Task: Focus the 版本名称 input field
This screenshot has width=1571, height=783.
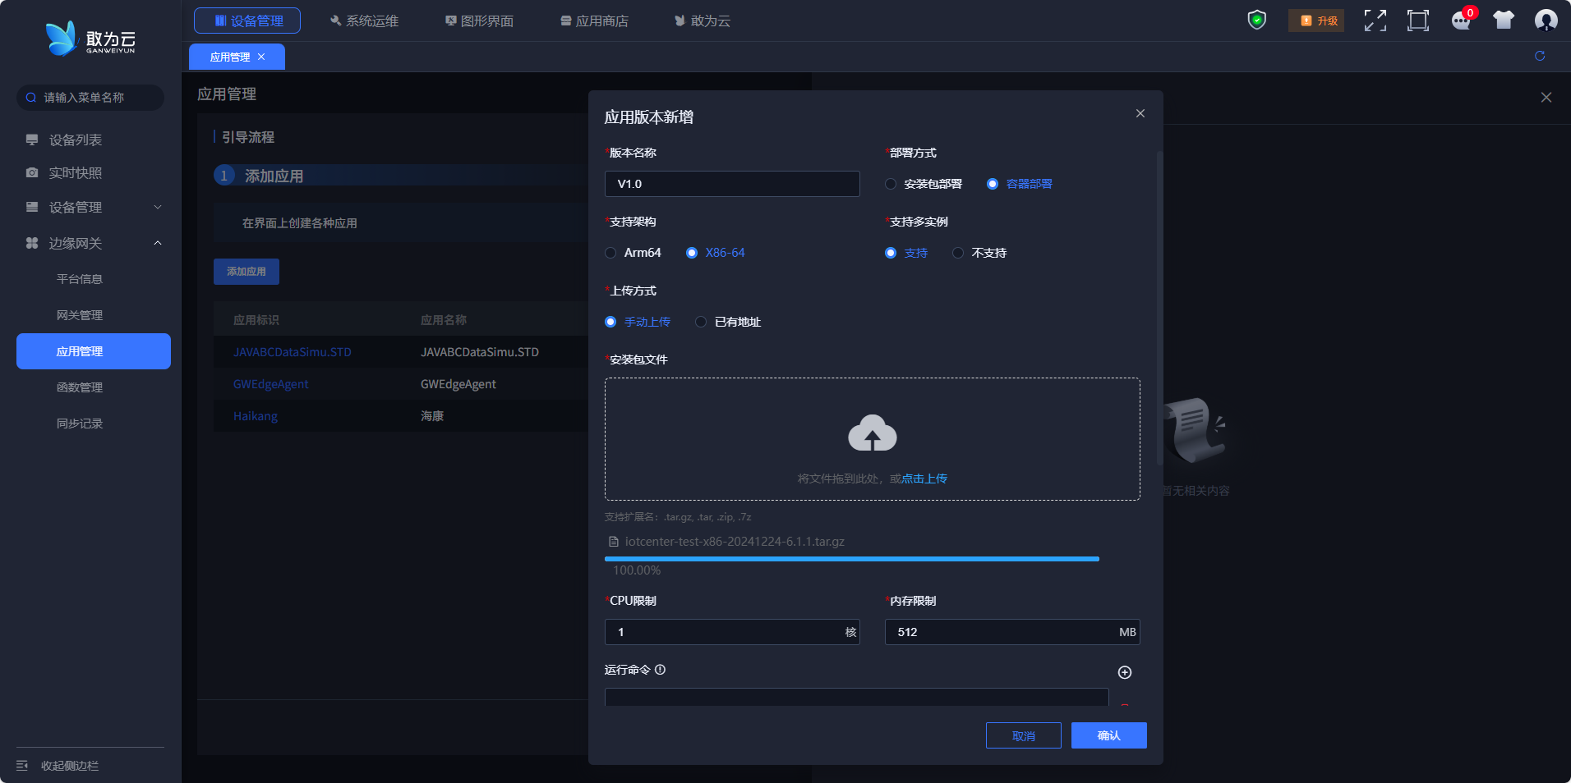Action: click(x=732, y=184)
